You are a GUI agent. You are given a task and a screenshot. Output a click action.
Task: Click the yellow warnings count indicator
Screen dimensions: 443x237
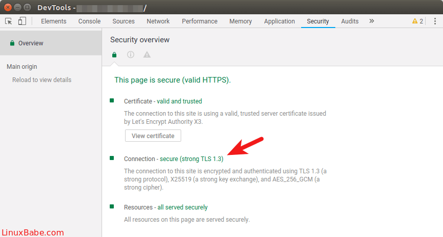[417, 21]
